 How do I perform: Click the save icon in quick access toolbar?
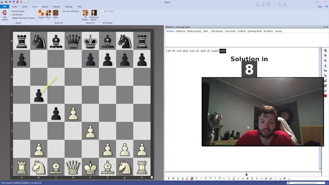pos(6,2)
